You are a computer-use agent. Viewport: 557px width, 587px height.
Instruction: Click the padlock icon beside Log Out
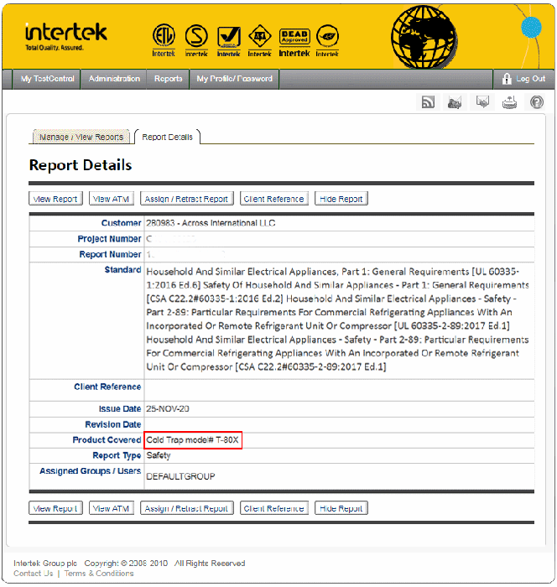pos(507,79)
